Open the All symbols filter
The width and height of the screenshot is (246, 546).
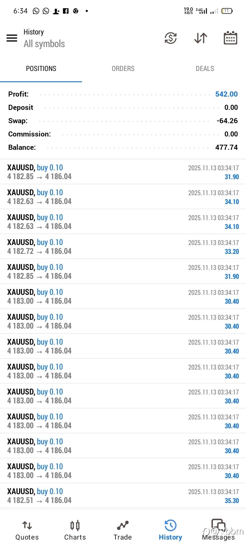[44, 44]
